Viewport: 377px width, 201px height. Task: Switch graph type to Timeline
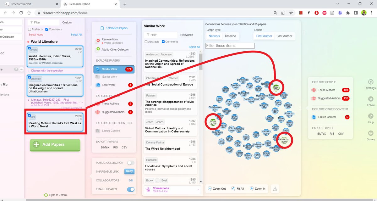coord(230,36)
